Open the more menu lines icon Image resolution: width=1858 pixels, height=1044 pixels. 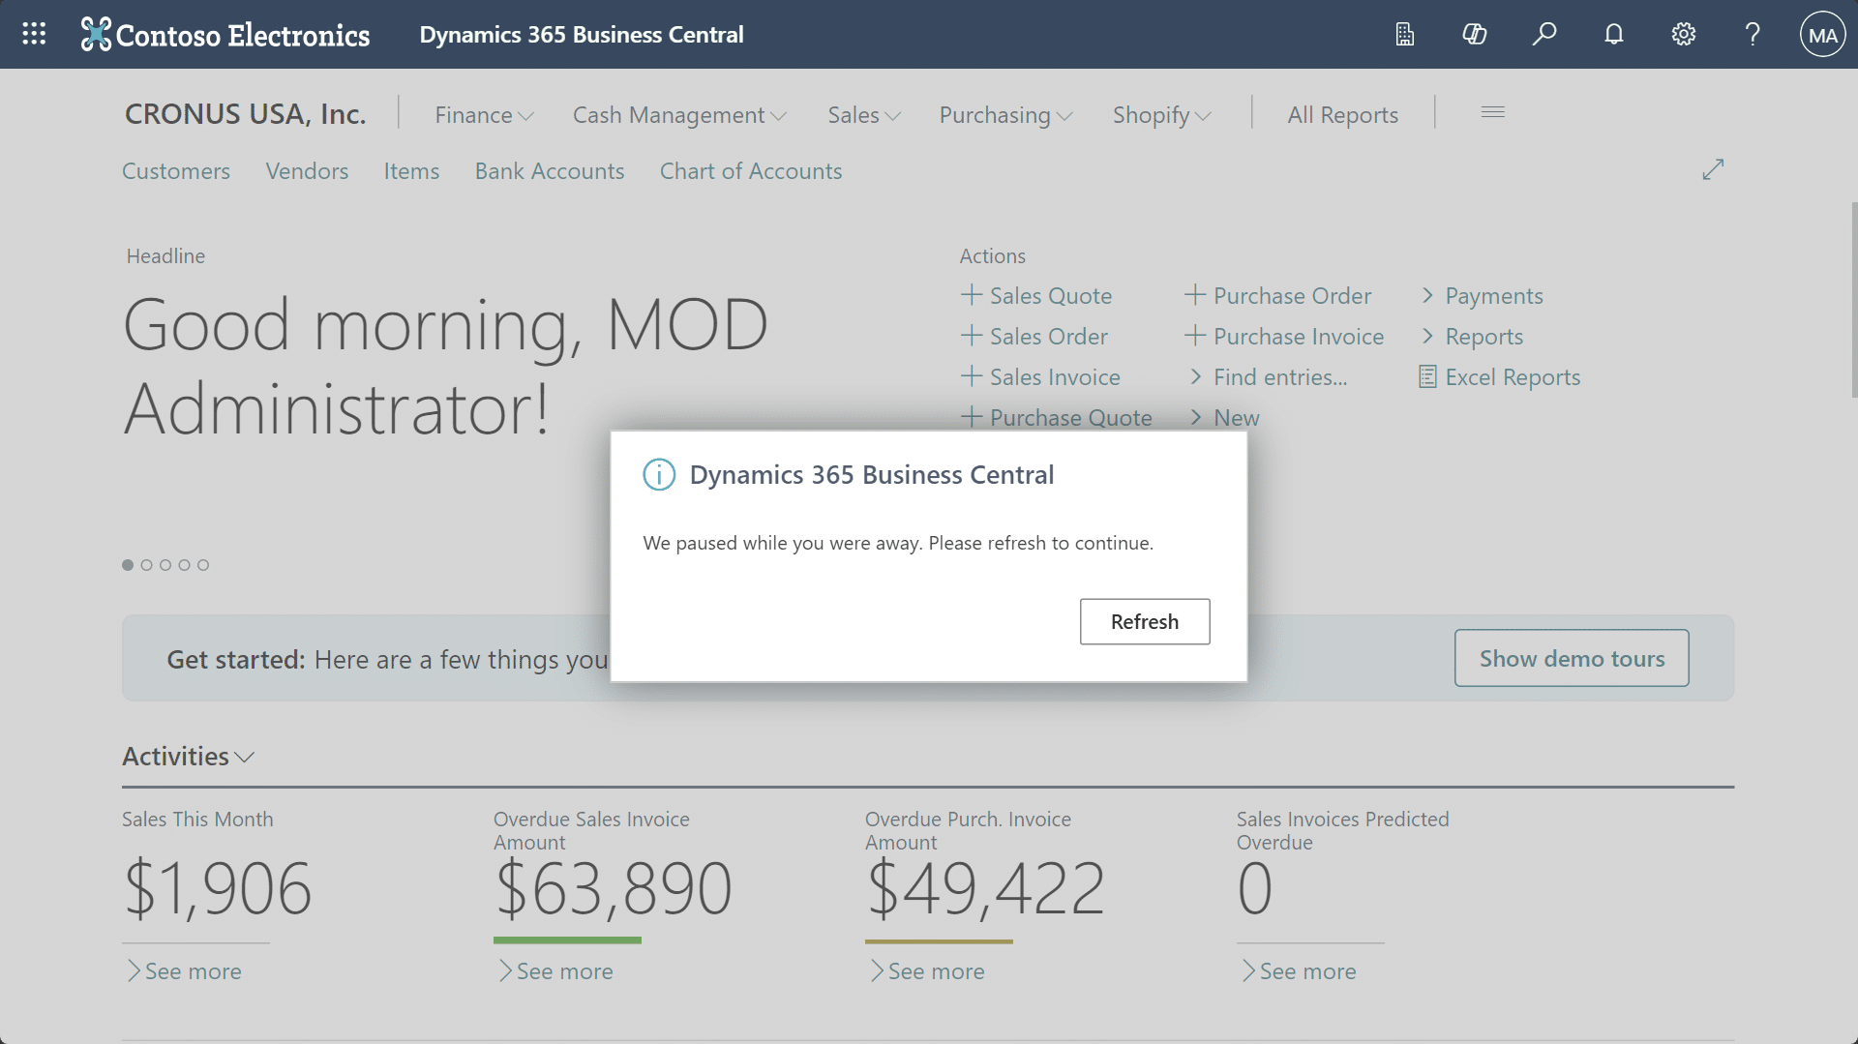pos(1493,112)
